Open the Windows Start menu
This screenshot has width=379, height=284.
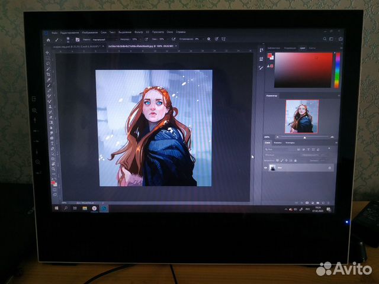tap(56, 208)
